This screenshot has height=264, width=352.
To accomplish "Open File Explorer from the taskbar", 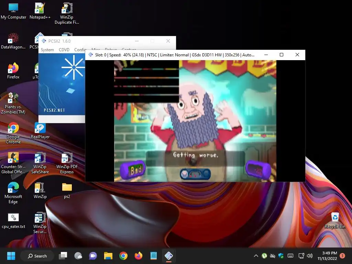I will click(x=108, y=256).
